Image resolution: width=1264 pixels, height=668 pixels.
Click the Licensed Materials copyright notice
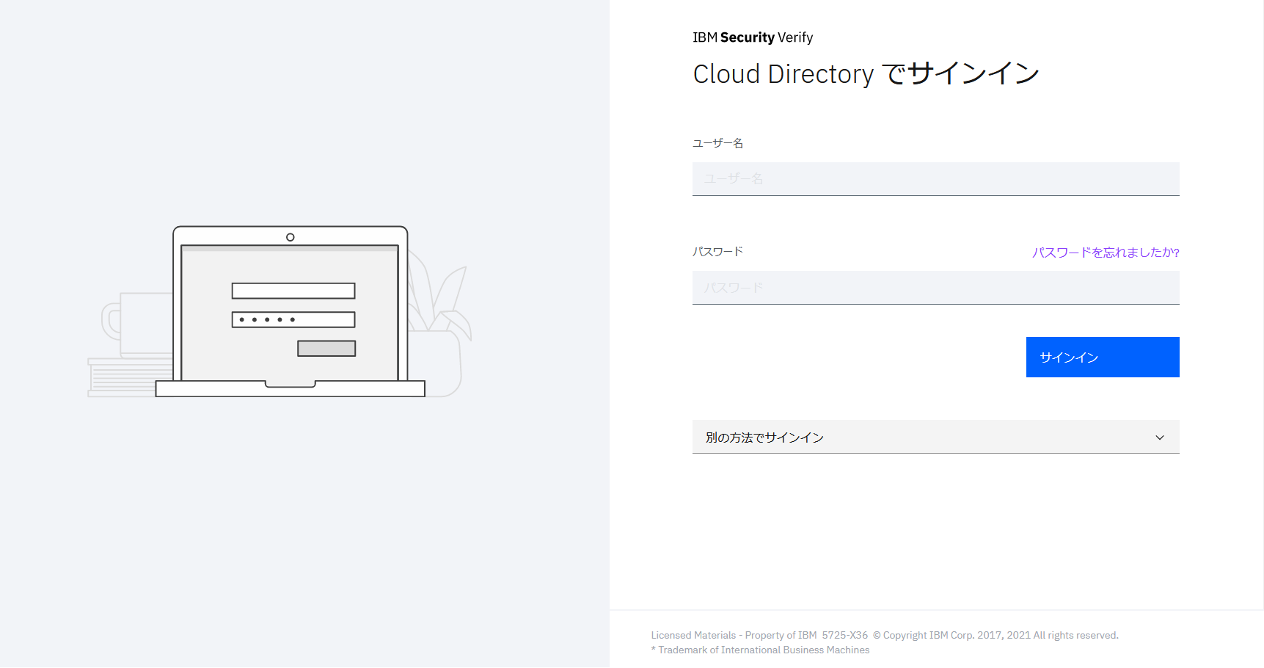[x=885, y=636]
